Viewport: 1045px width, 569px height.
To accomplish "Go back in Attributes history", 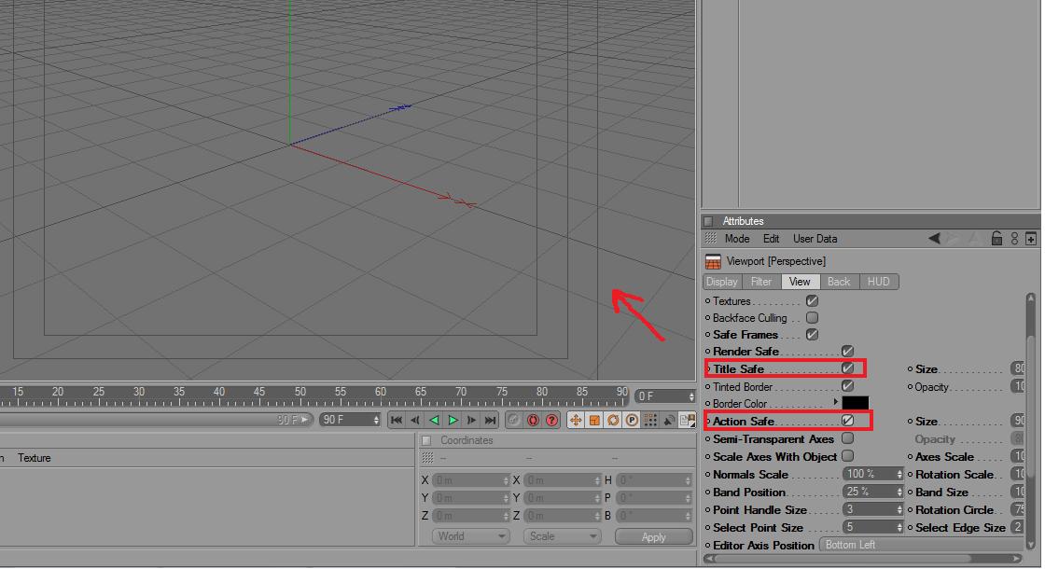I will point(934,239).
